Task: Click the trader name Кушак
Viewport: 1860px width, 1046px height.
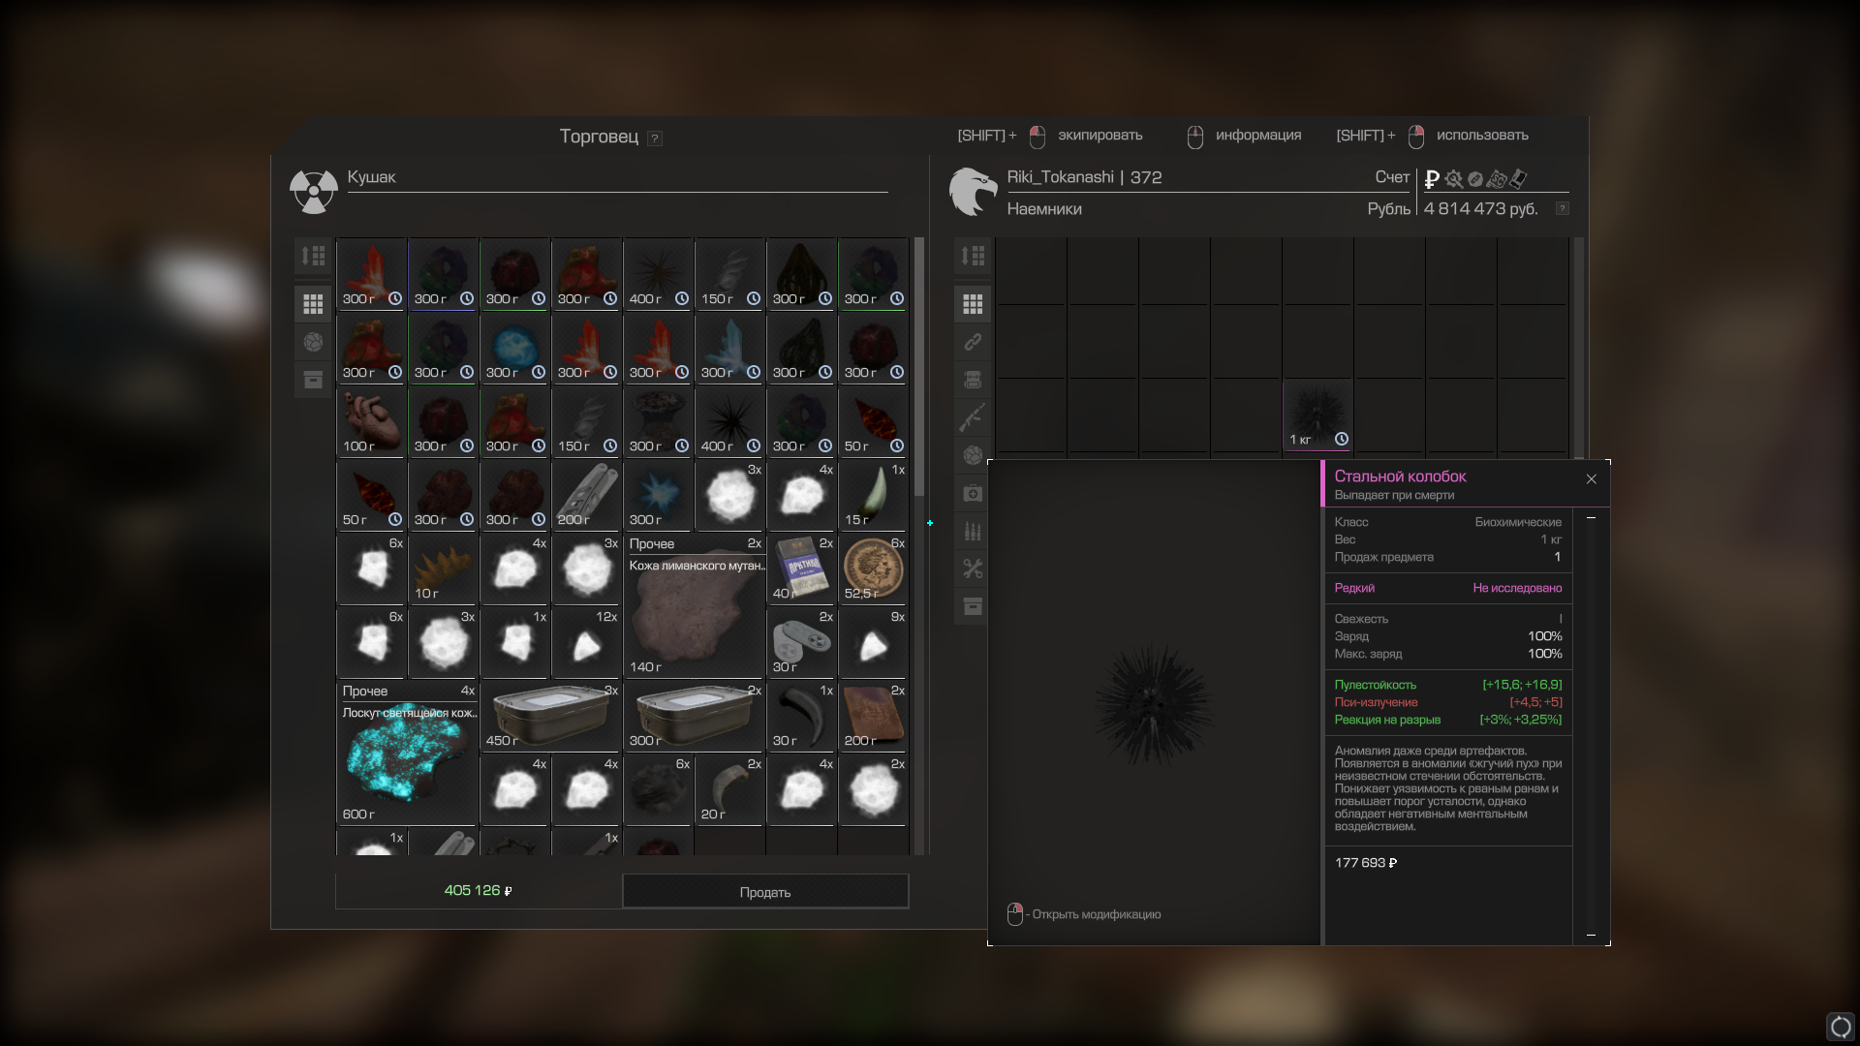Action: (372, 177)
